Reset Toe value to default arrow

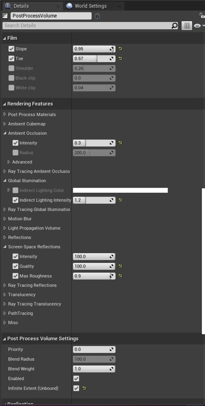[x=120, y=59]
